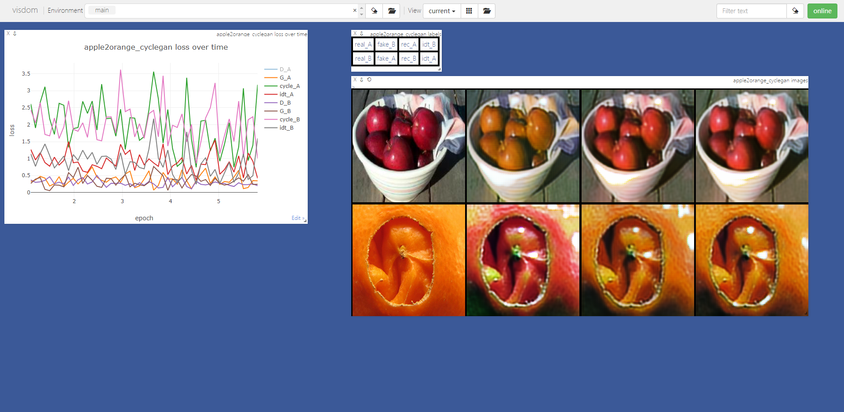Download the cyclegan images pane via its arrow icon

pyautogui.click(x=362, y=80)
